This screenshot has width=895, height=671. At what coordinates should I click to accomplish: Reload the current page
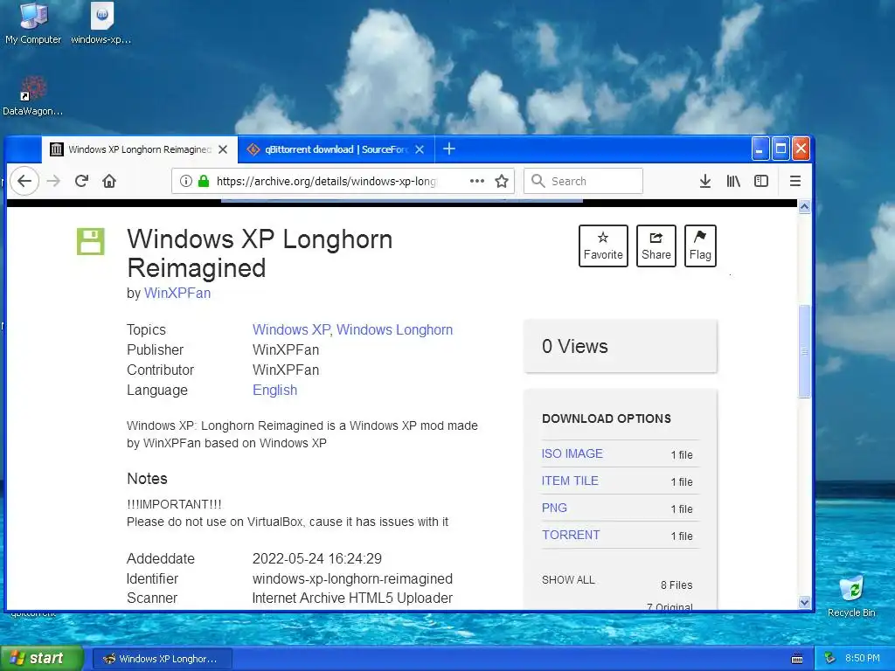point(81,181)
